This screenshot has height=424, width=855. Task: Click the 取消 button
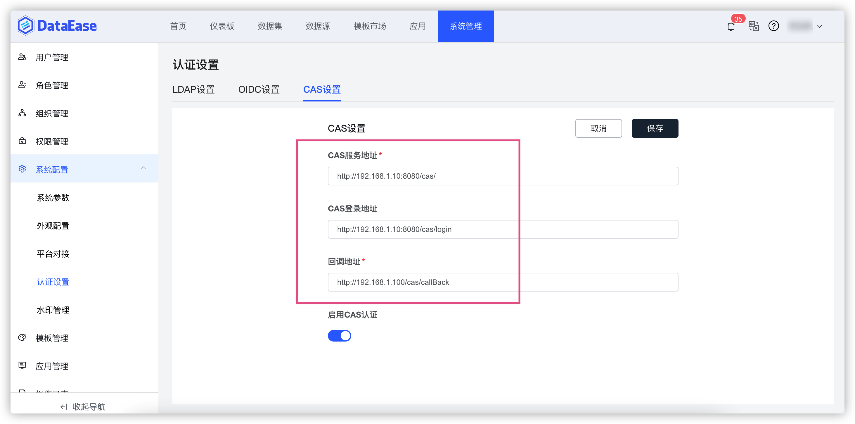[x=598, y=128]
